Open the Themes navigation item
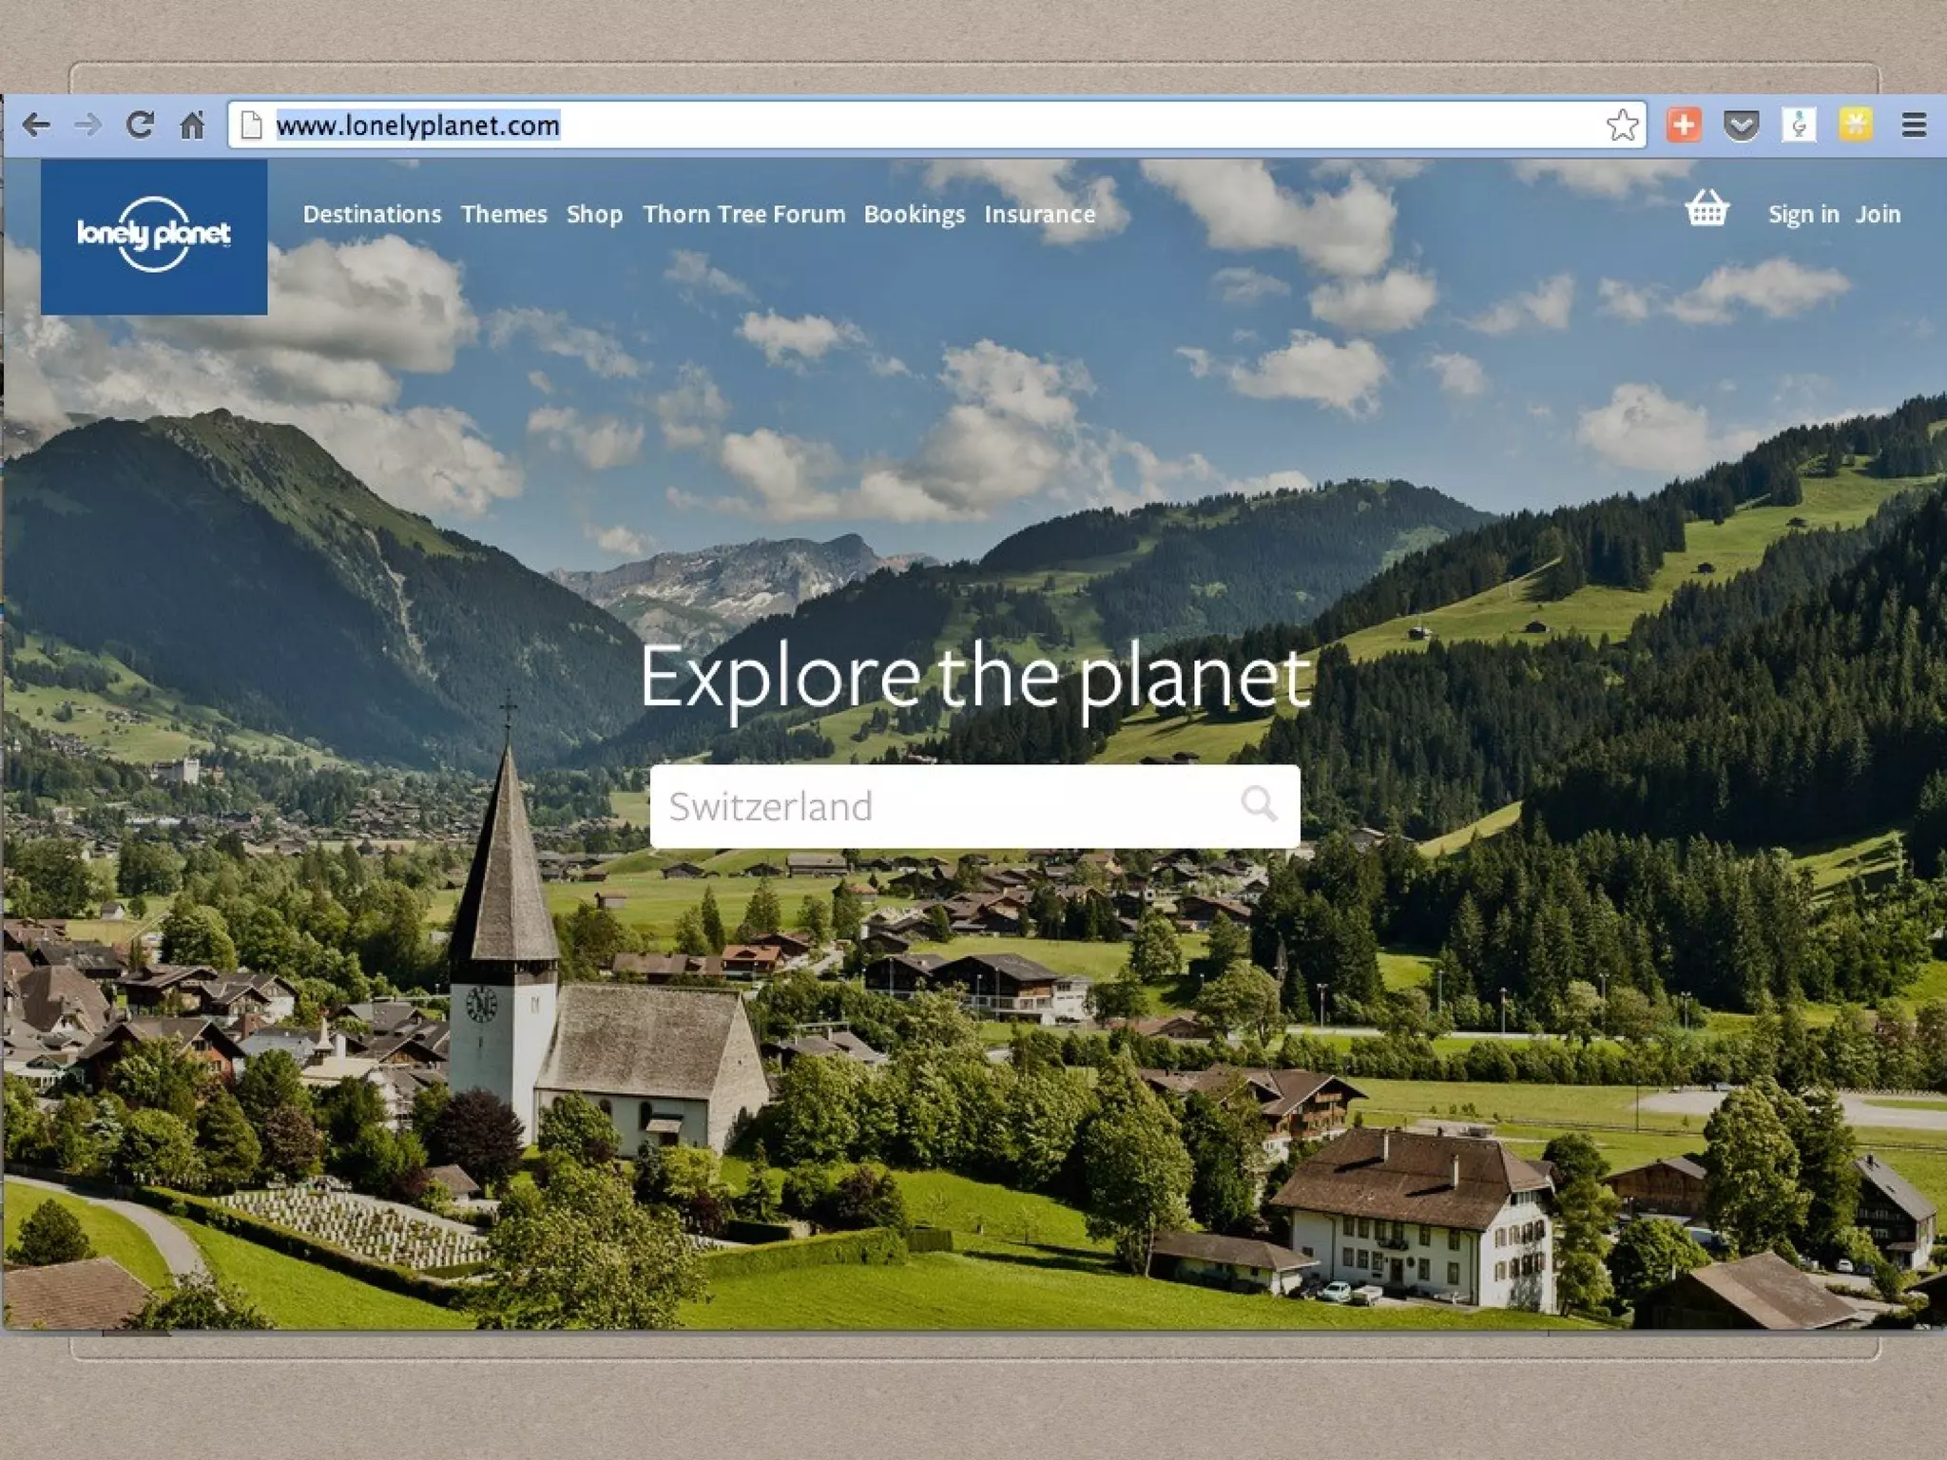The image size is (1947, 1460). click(504, 215)
